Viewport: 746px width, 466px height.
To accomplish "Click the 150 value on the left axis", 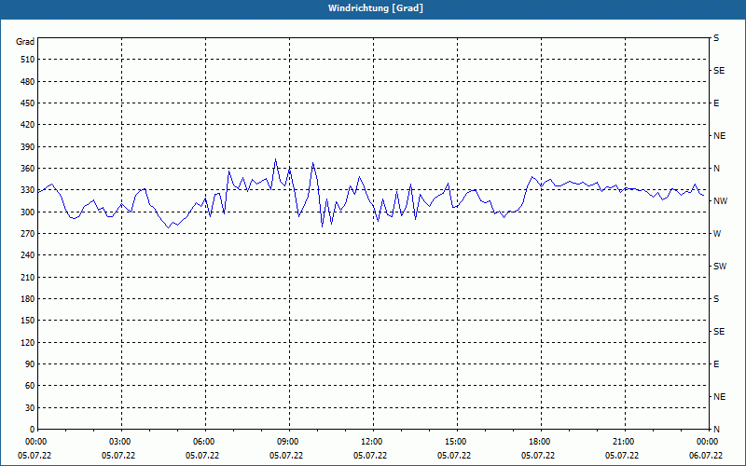I will pyautogui.click(x=28, y=321).
